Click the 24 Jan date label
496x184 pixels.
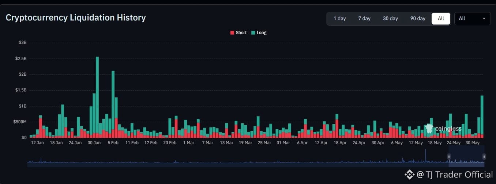(x=75, y=143)
